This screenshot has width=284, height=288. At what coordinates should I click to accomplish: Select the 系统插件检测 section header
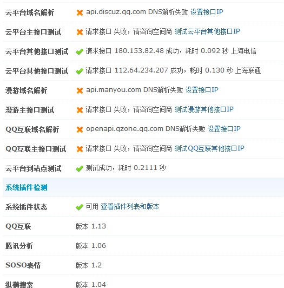143,187
